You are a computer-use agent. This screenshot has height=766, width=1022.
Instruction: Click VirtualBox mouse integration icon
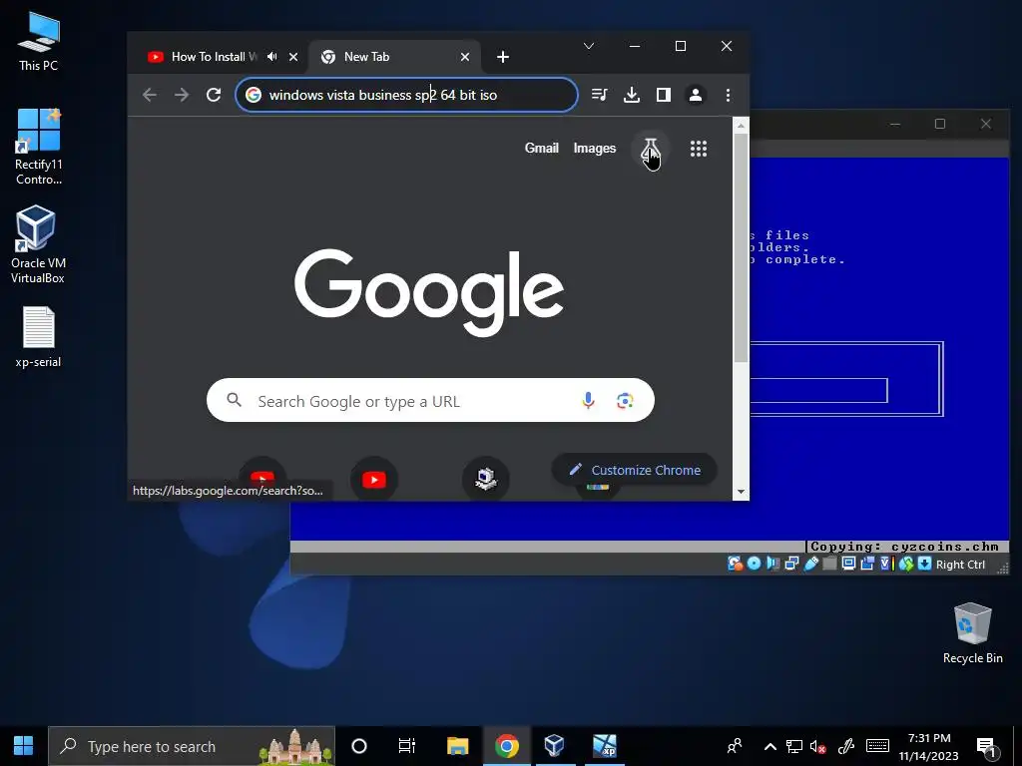(x=906, y=565)
